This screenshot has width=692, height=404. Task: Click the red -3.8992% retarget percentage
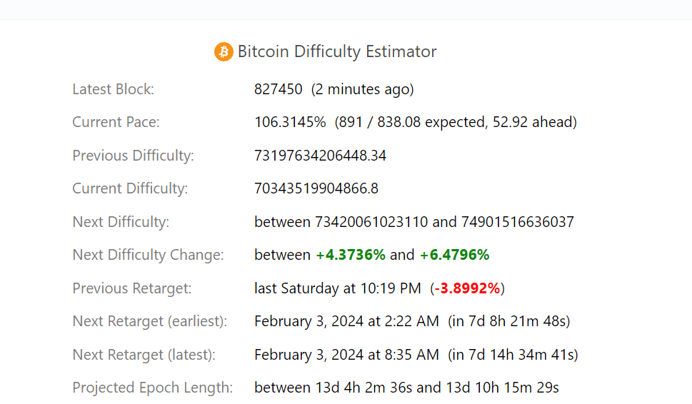[x=467, y=288]
